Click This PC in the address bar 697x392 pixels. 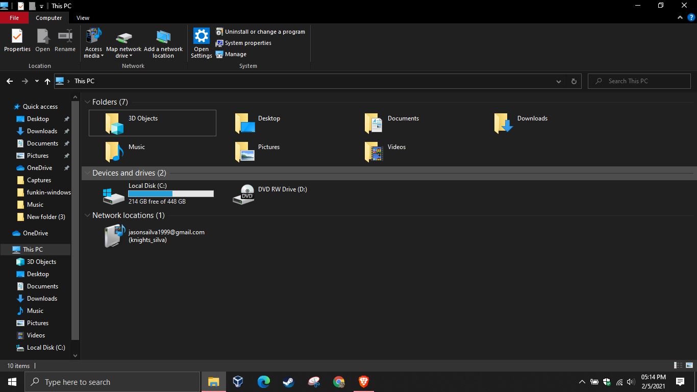click(84, 81)
